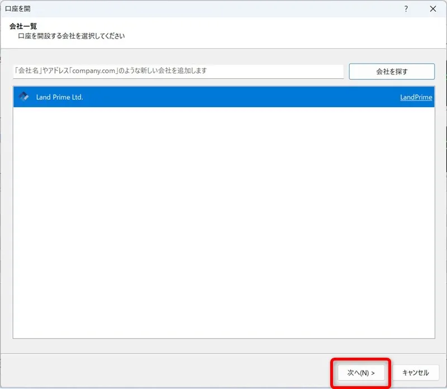The height and width of the screenshot is (389, 447).
Task: Click the company name search field
Action: pos(178,71)
